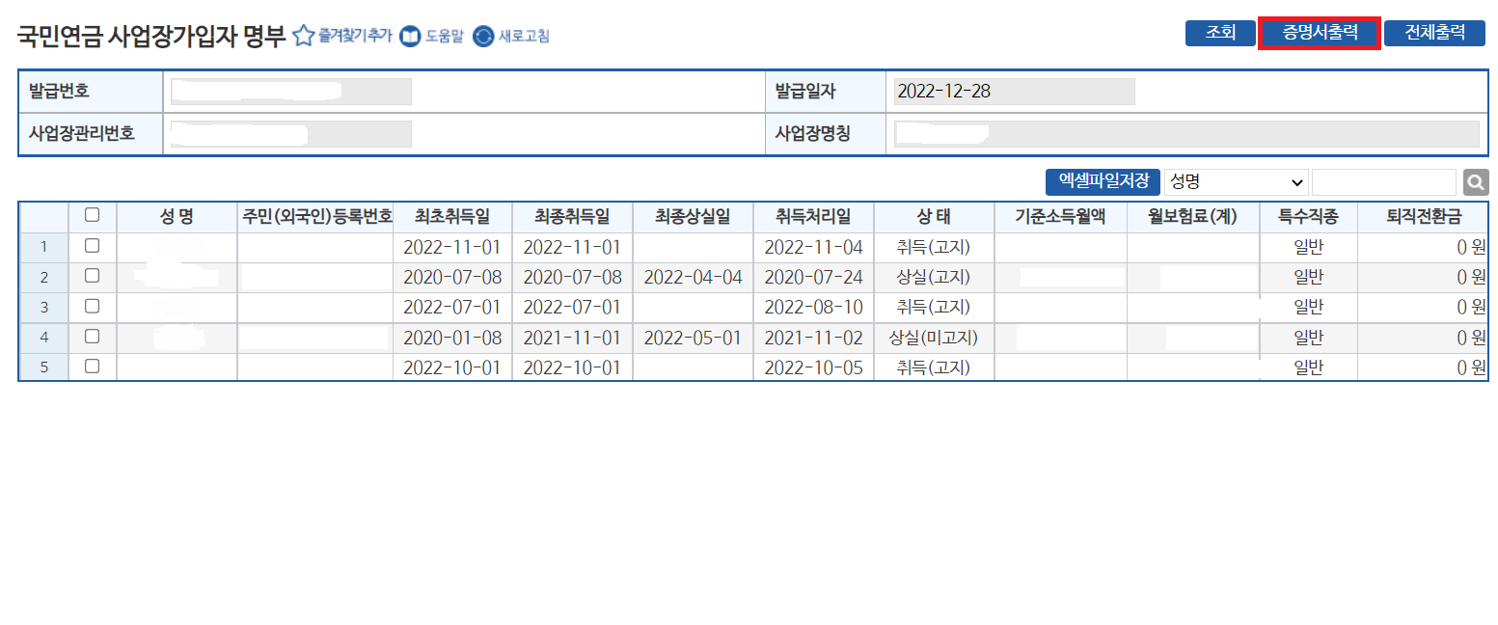Open the 성명 search-type dropdown
The height and width of the screenshot is (625, 1498).
[1237, 181]
